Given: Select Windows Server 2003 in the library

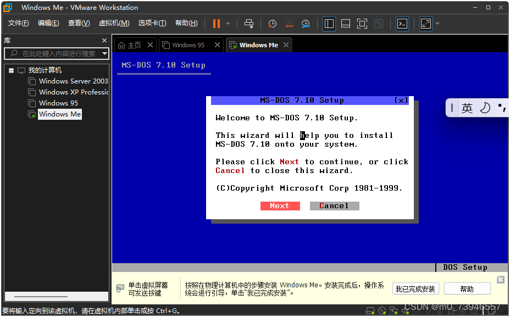Looking at the screenshot, I should click(74, 81).
